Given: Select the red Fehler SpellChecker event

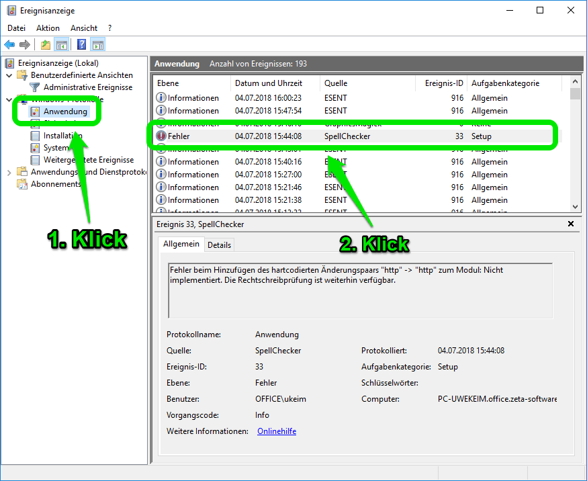Looking at the screenshot, I should point(269,136).
